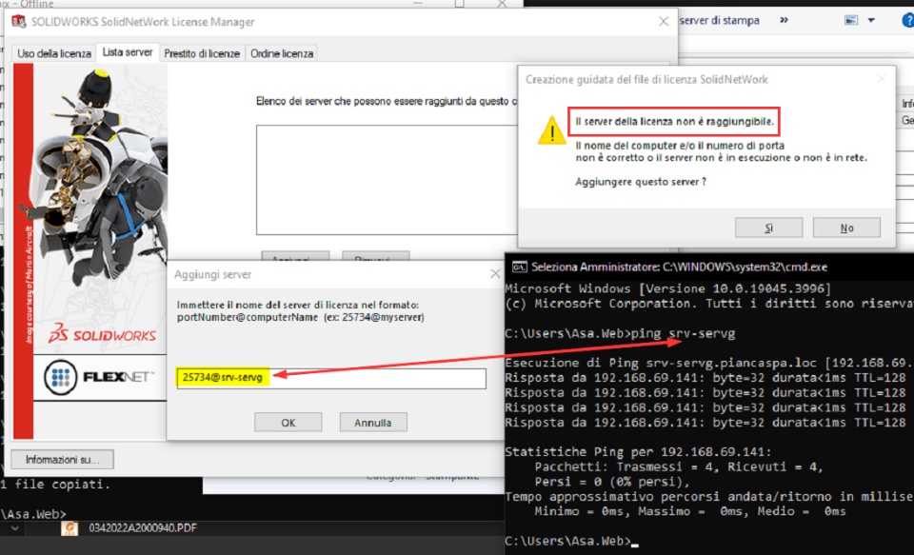
Task: Switch to the Uso della licenza tab
Action: [53, 53]
